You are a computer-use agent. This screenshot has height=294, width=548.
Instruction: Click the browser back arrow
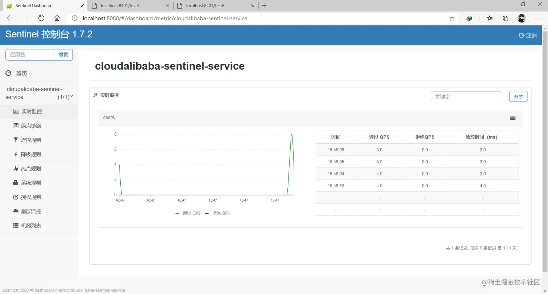10,18
